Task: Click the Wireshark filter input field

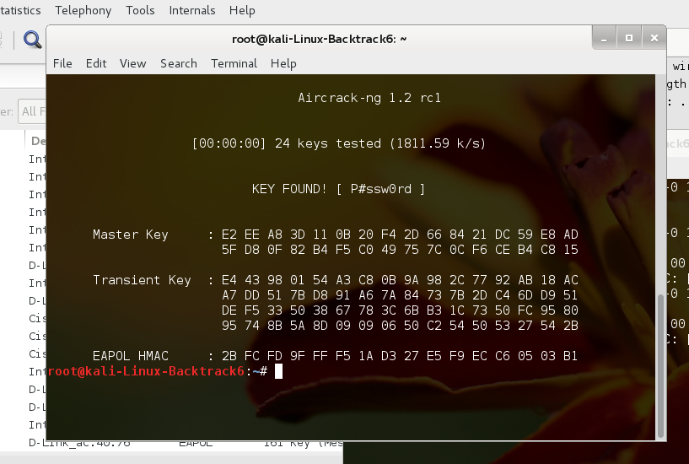Action: [32, 111]
